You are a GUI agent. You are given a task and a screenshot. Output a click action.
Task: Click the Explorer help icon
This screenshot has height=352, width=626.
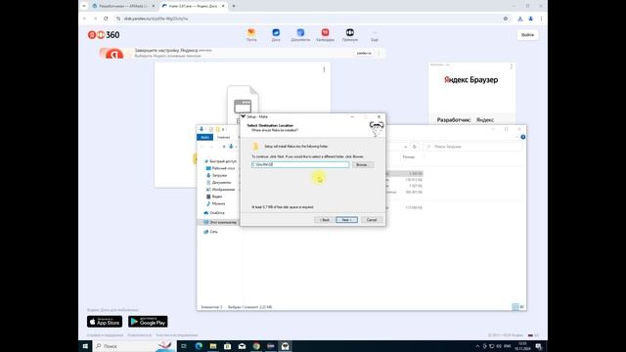click(x=523, y=137)
